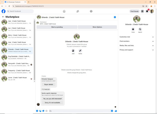Expand Customise chat section
Screen dimensions: 157x114
coord(137,37)
